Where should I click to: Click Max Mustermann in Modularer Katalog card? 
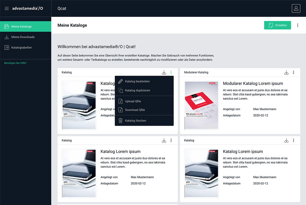pyautogui.click(x=265, y=109)
